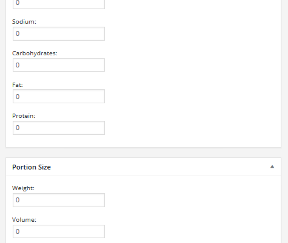
Task: Click into the Volume field
Action: [x=59, y=231]
